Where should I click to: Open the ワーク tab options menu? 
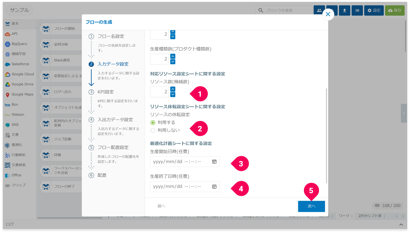(352, 216)
